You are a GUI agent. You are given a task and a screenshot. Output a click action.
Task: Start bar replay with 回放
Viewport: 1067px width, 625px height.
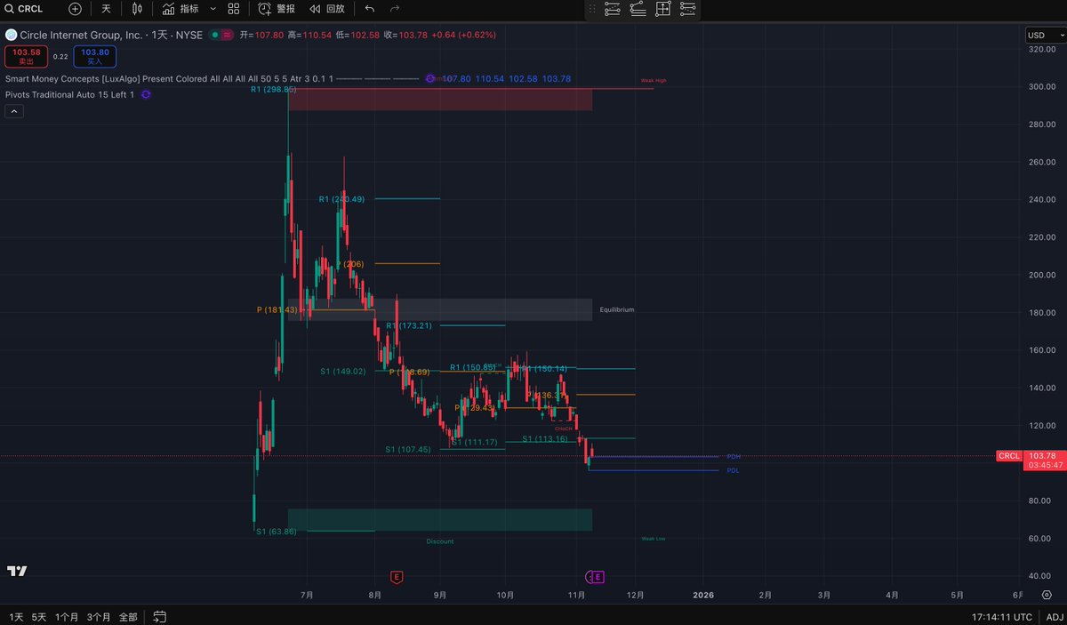[326, 9]
